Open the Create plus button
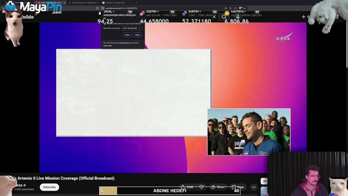348x196 pixels. (x=304, y=17)
